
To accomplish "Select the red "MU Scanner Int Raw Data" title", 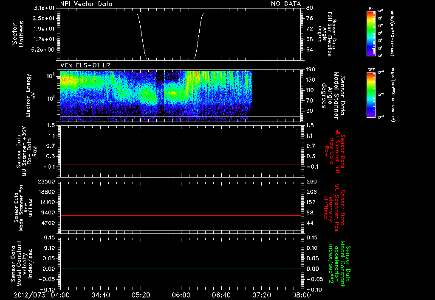I will (x=335, y=151).
